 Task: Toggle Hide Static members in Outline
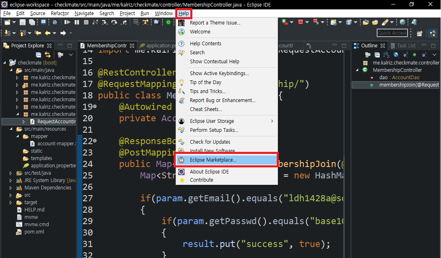[x=405, y=55]
